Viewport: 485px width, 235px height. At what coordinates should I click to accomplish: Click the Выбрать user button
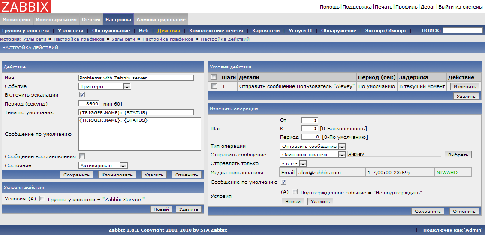coord(458,155)
